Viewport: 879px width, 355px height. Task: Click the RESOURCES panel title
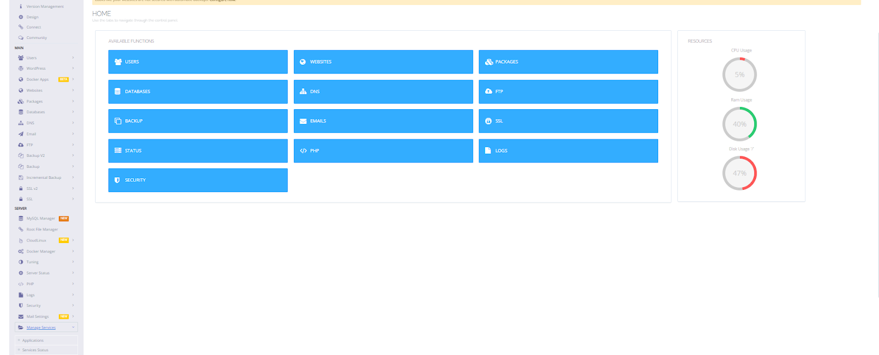pyautogui.click(x=700, y=41)
